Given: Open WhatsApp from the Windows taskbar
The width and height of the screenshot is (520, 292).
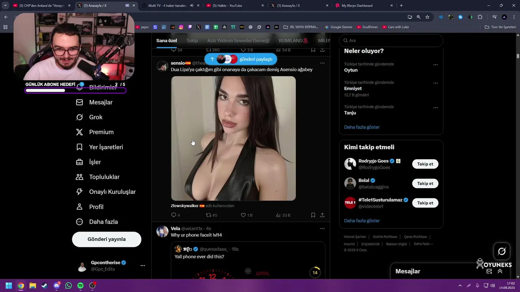Looking at the screenshot, I should [69, 286].
